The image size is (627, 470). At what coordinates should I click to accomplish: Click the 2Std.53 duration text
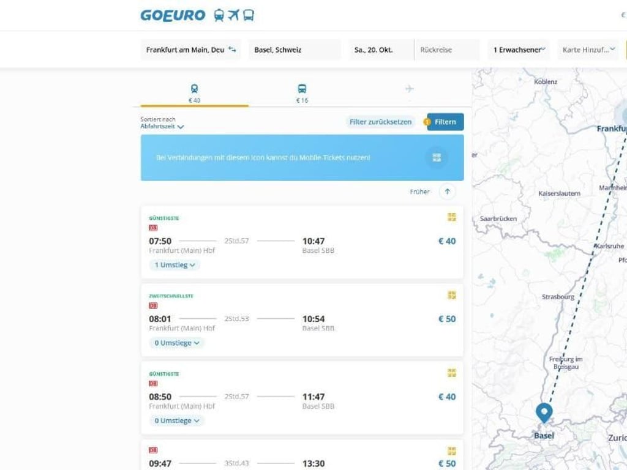(236, 318)
